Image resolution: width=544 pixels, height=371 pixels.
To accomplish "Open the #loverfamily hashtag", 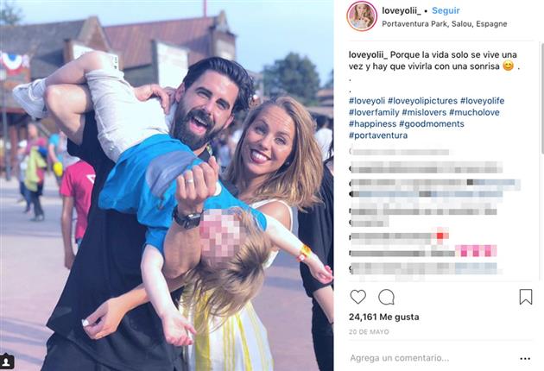I will coord(374,112).
